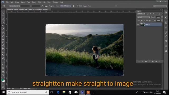Click the crop settings gear icon
The image size is (169, 95).
(x=73, y=6)
